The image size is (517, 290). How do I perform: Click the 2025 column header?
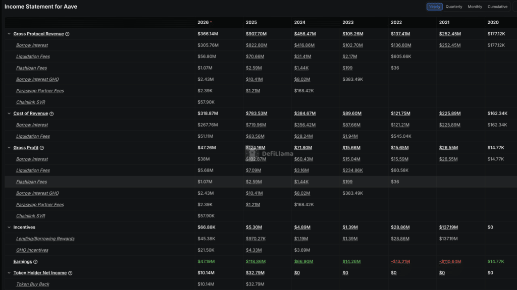tap(251, 22)
